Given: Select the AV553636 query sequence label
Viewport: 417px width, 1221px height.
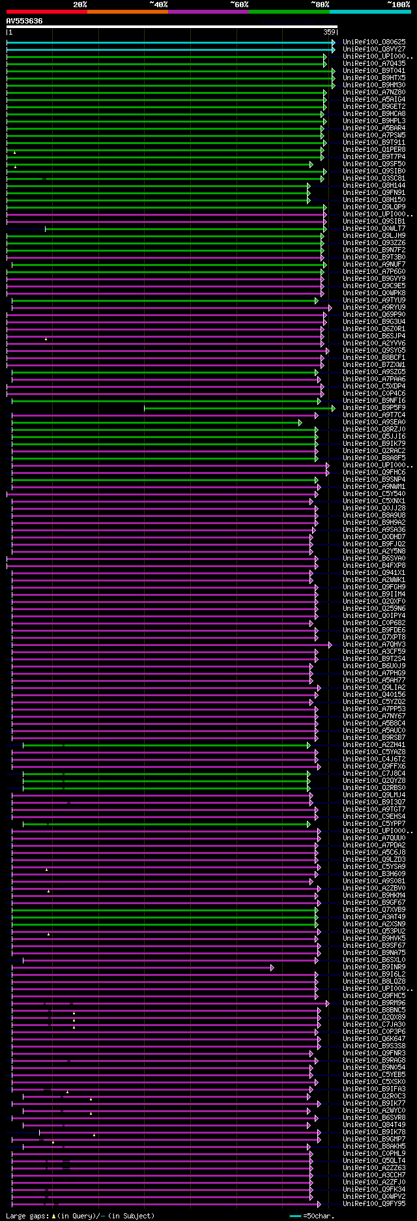Looking at the screenshot, I should click(x=25, y=21).
